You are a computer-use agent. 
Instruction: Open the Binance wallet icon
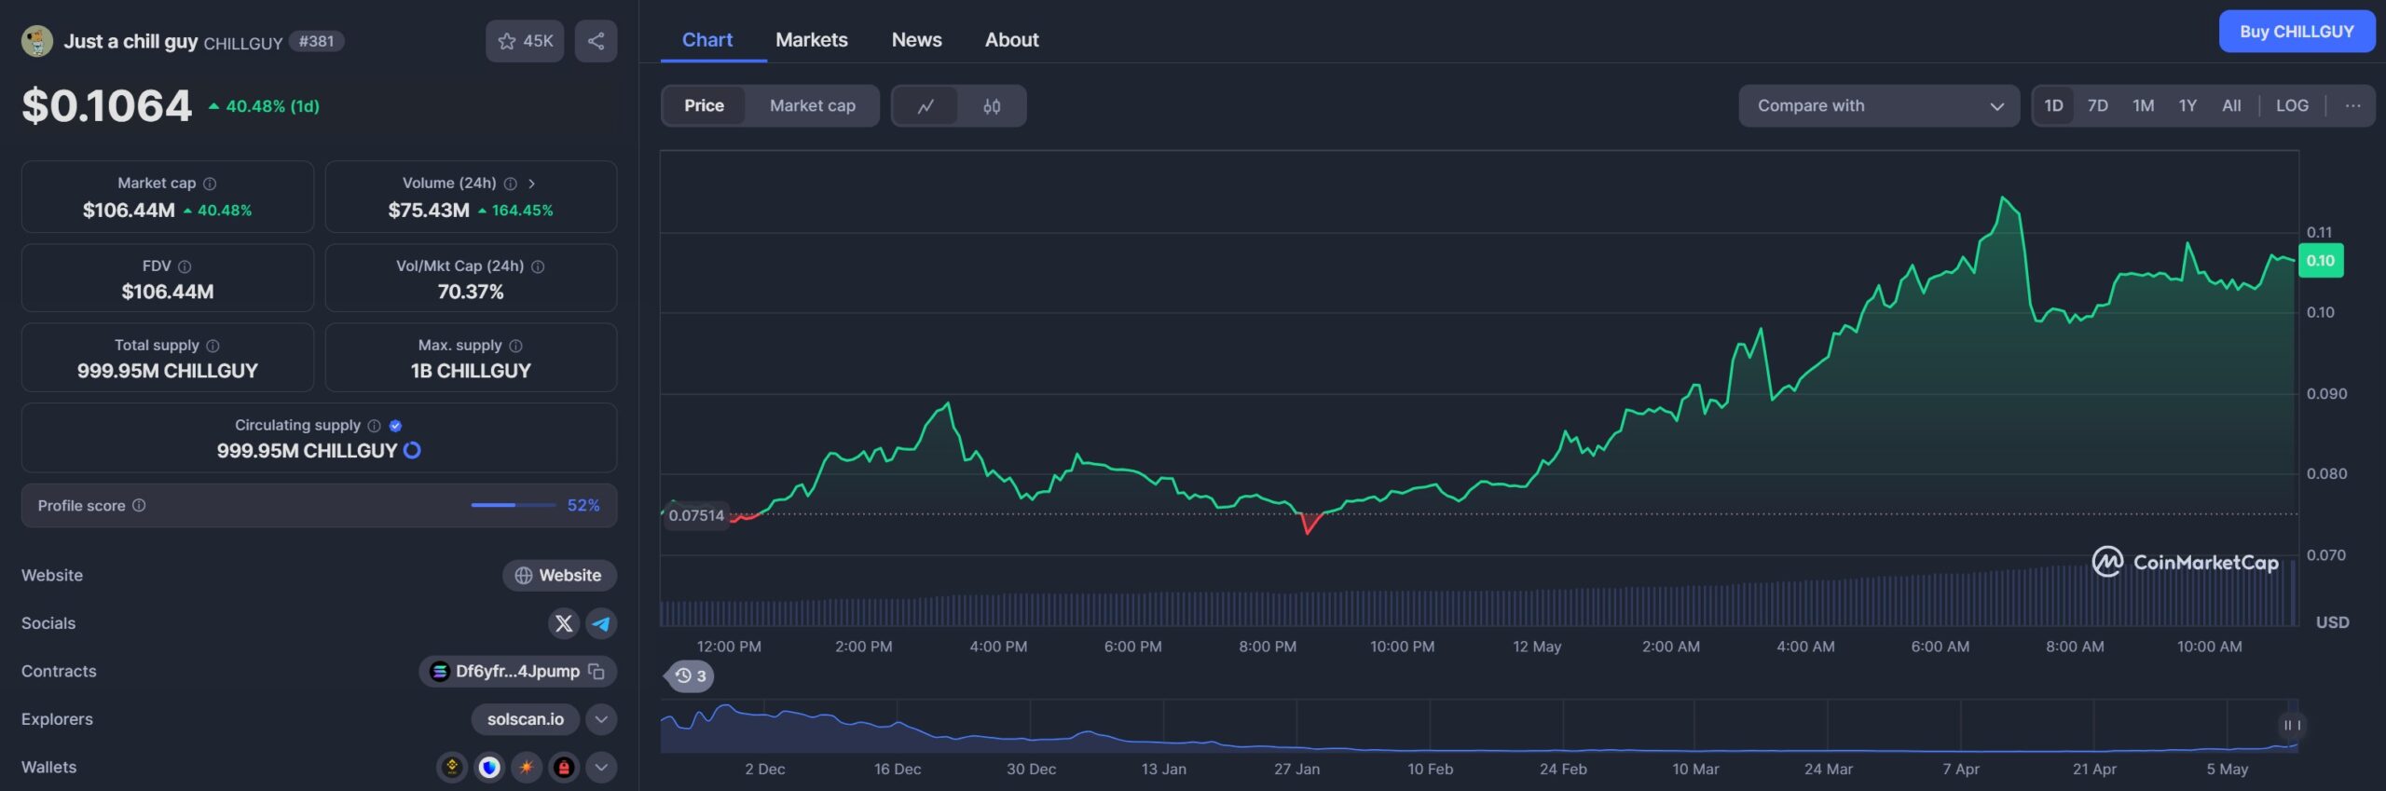(x=452, y=768)
